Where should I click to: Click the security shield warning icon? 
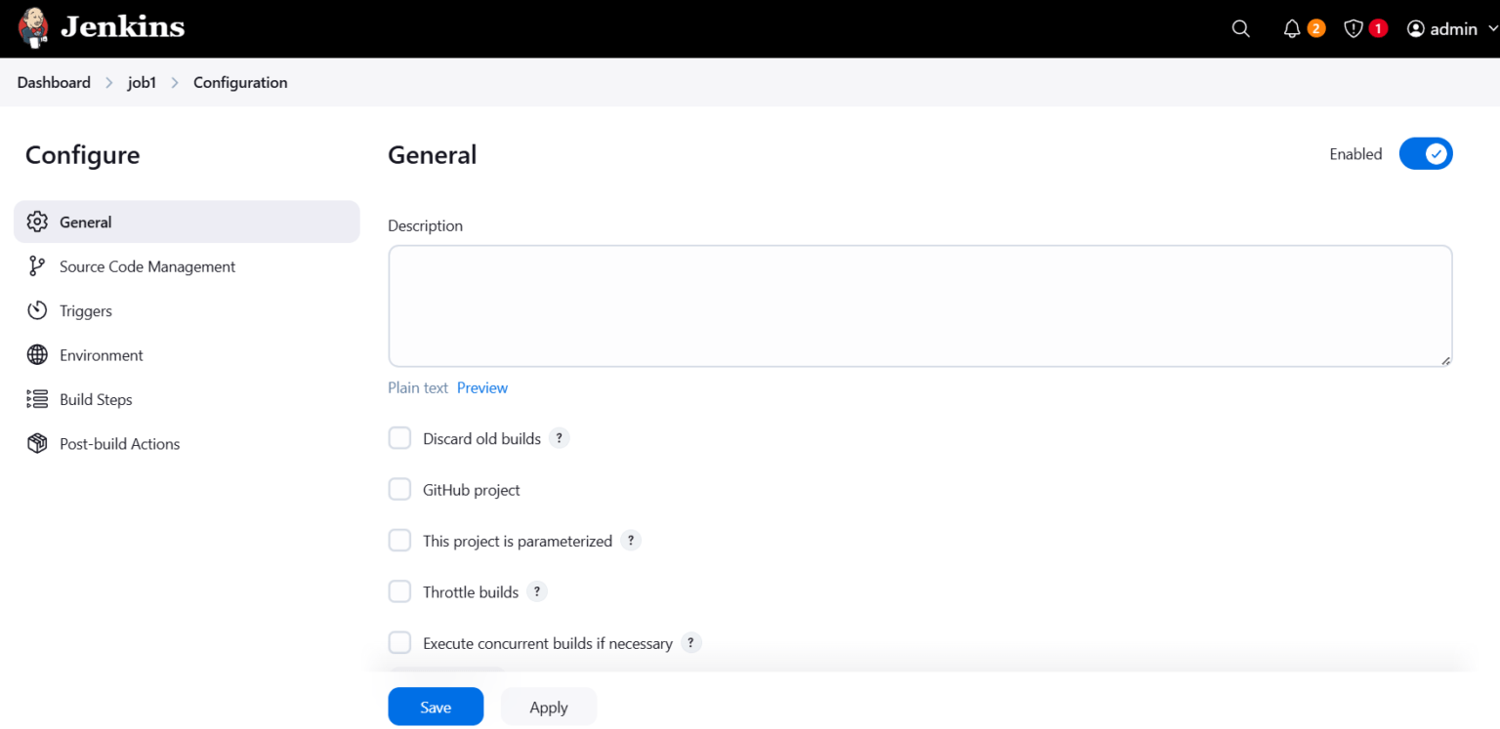[1355, 28]
